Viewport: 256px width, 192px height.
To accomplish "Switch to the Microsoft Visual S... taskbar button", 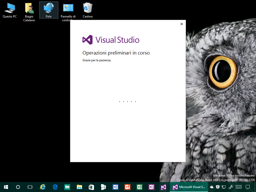I will pos(189,187).
